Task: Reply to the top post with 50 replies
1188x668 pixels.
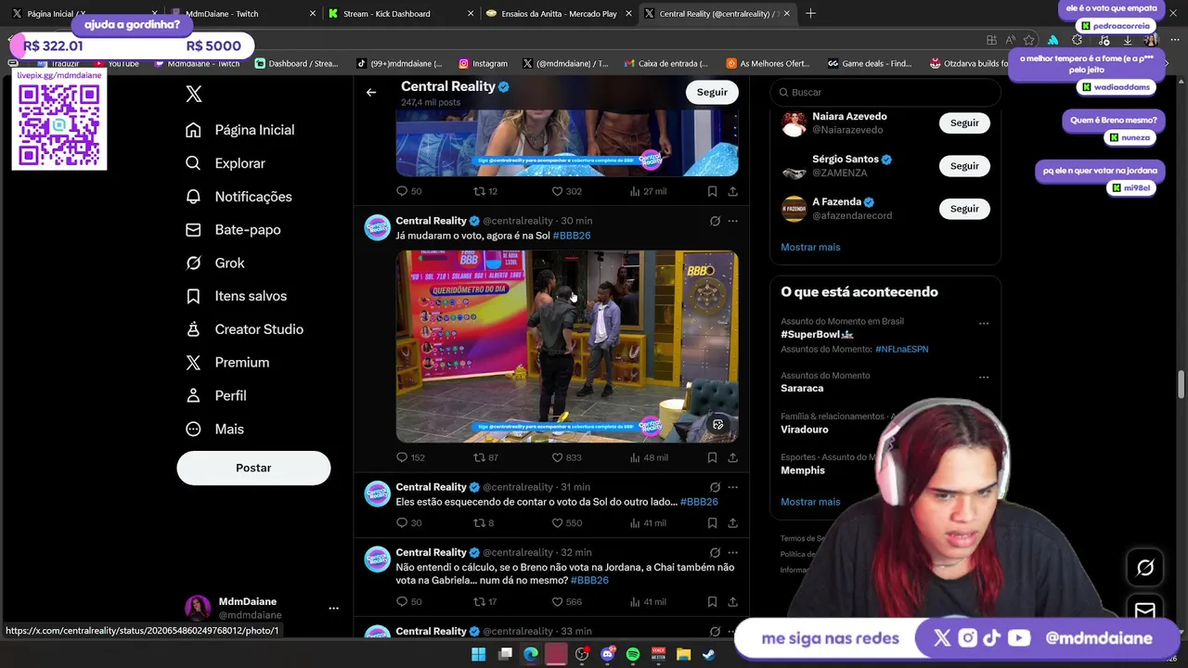Action: point(408,191)
